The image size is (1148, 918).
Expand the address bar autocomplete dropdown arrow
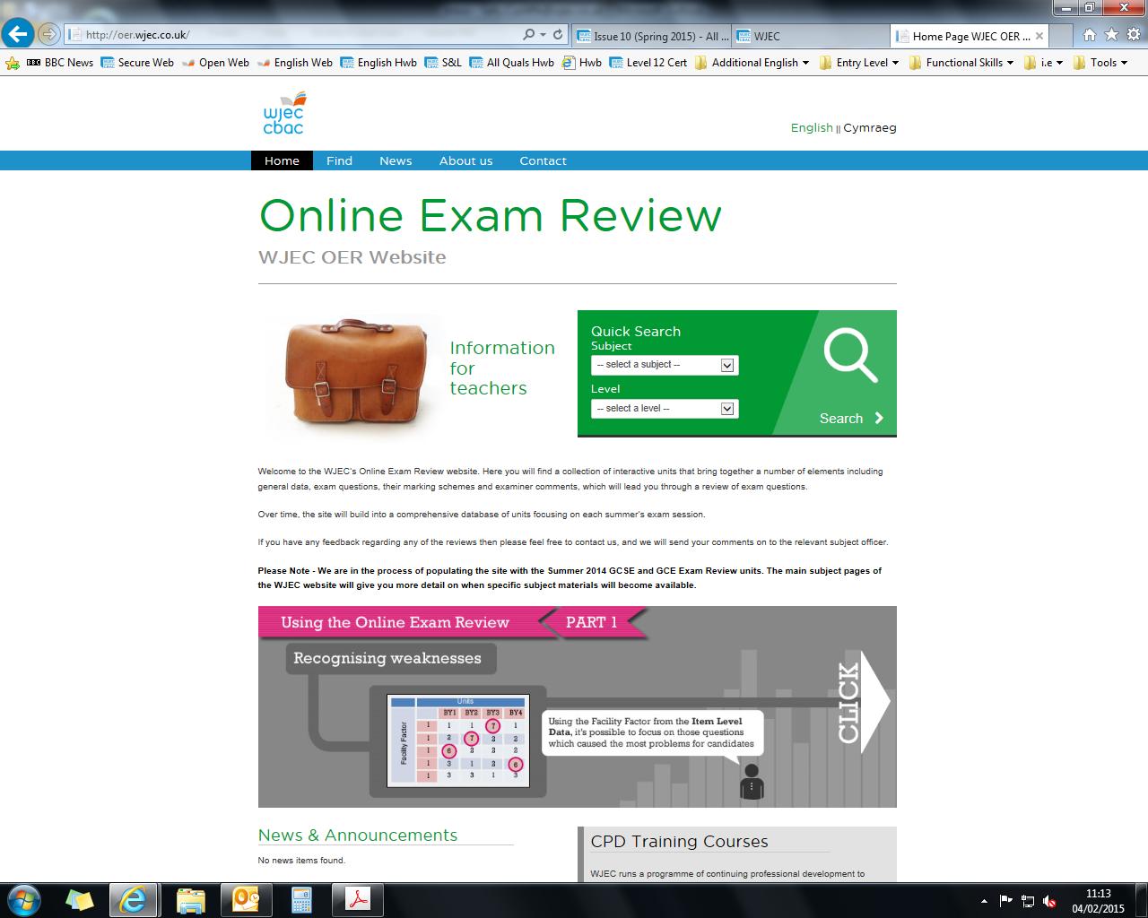543,35
